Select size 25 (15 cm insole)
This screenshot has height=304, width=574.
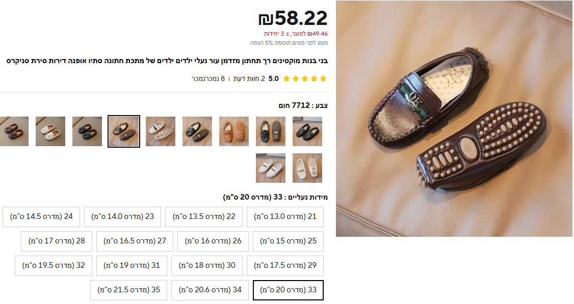click(288, 241)
